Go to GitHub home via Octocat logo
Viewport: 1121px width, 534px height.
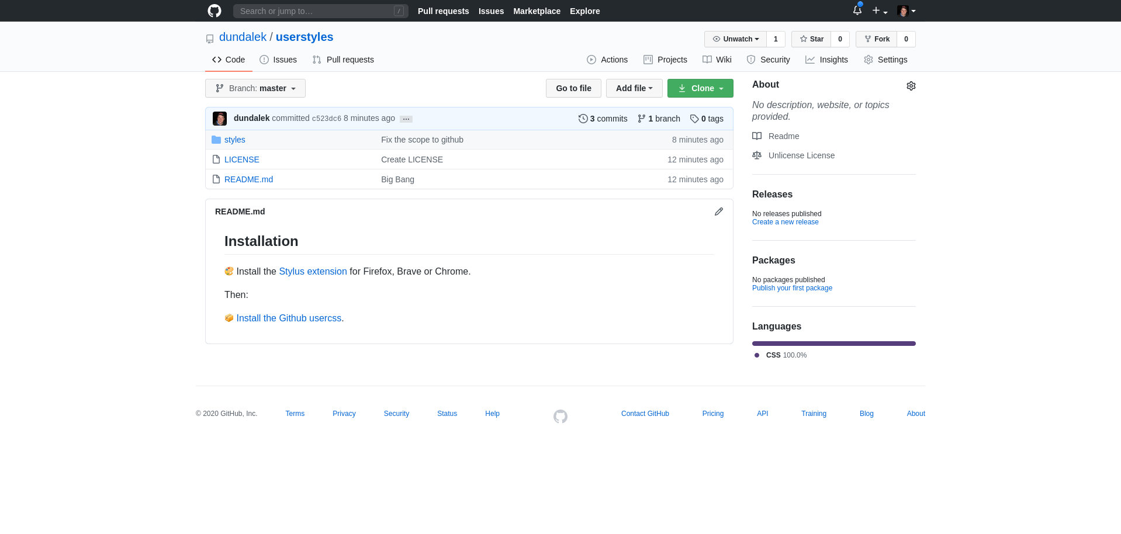click(214, 11)
